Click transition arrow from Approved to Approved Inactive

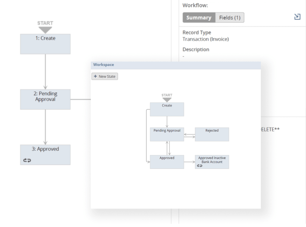pos(189,162)
